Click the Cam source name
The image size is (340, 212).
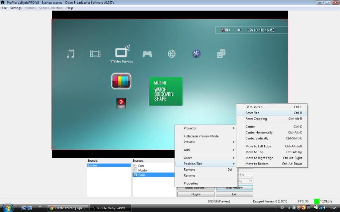pyautogui.click(x=141, y=166)
